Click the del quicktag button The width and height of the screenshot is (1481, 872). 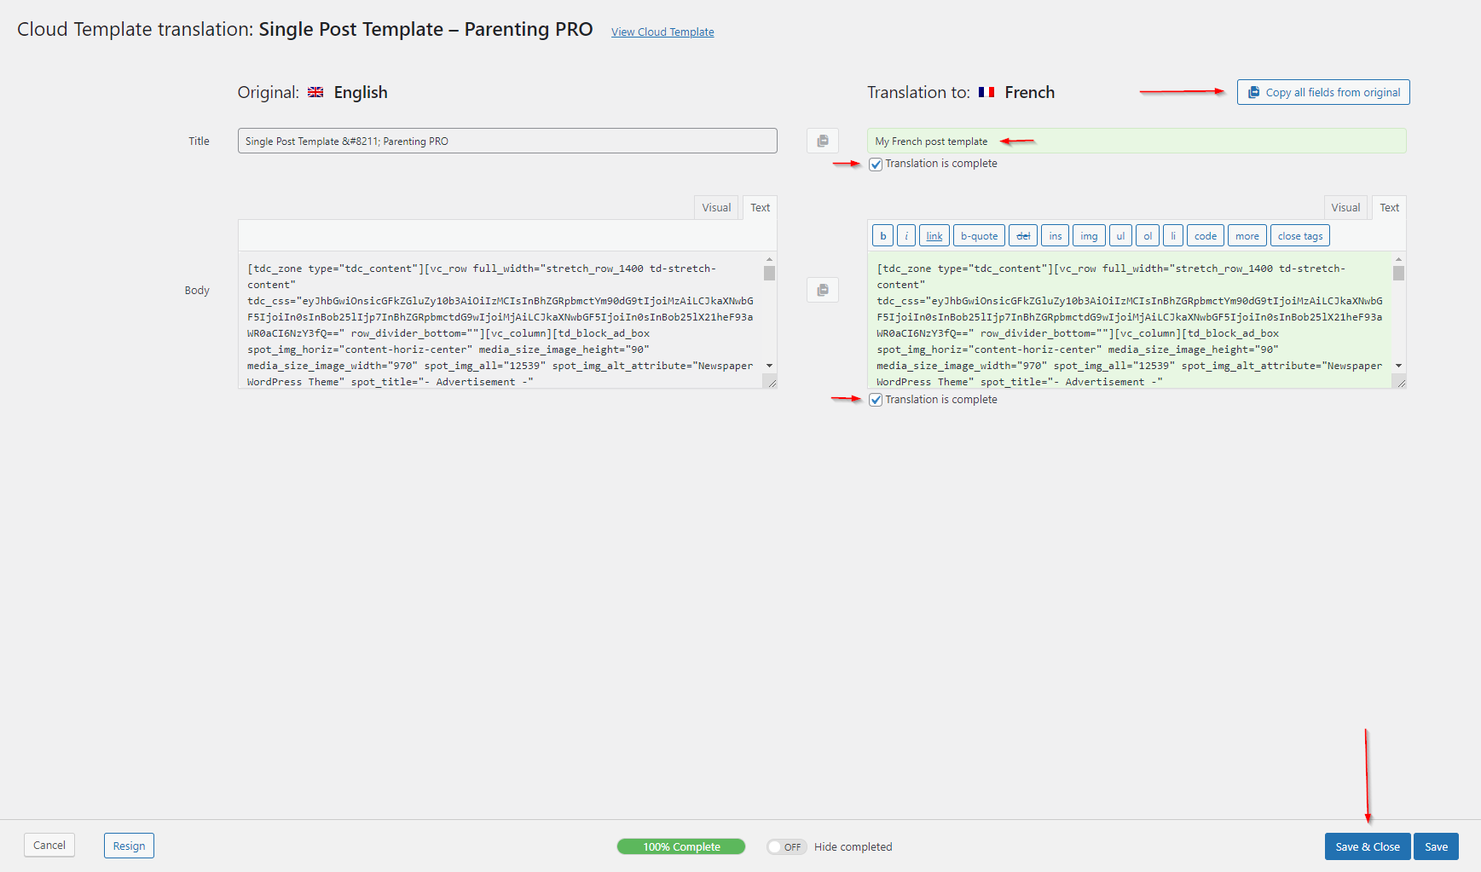1023,236
